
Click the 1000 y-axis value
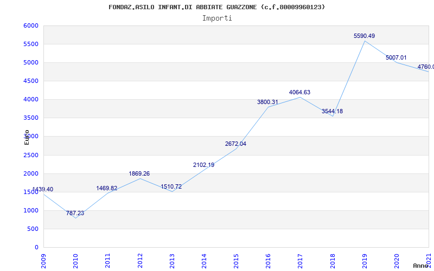click(31, 210)
